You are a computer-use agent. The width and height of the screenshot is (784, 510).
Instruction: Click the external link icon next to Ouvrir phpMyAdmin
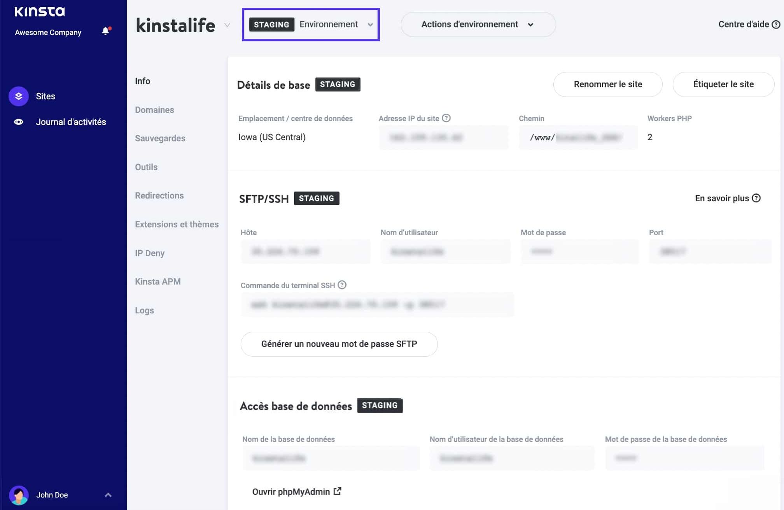coord(337,491)
